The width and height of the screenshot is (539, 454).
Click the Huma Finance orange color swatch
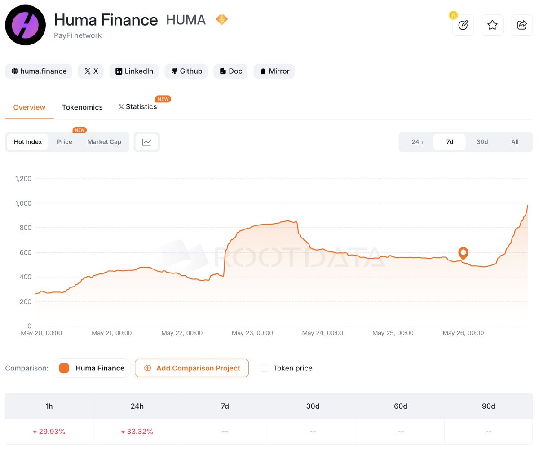point(64,368)
